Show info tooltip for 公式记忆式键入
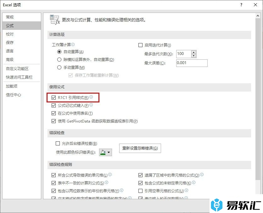The height and width of the screenshot is (213, 263). pyautogui.click(x=91, y=105)
